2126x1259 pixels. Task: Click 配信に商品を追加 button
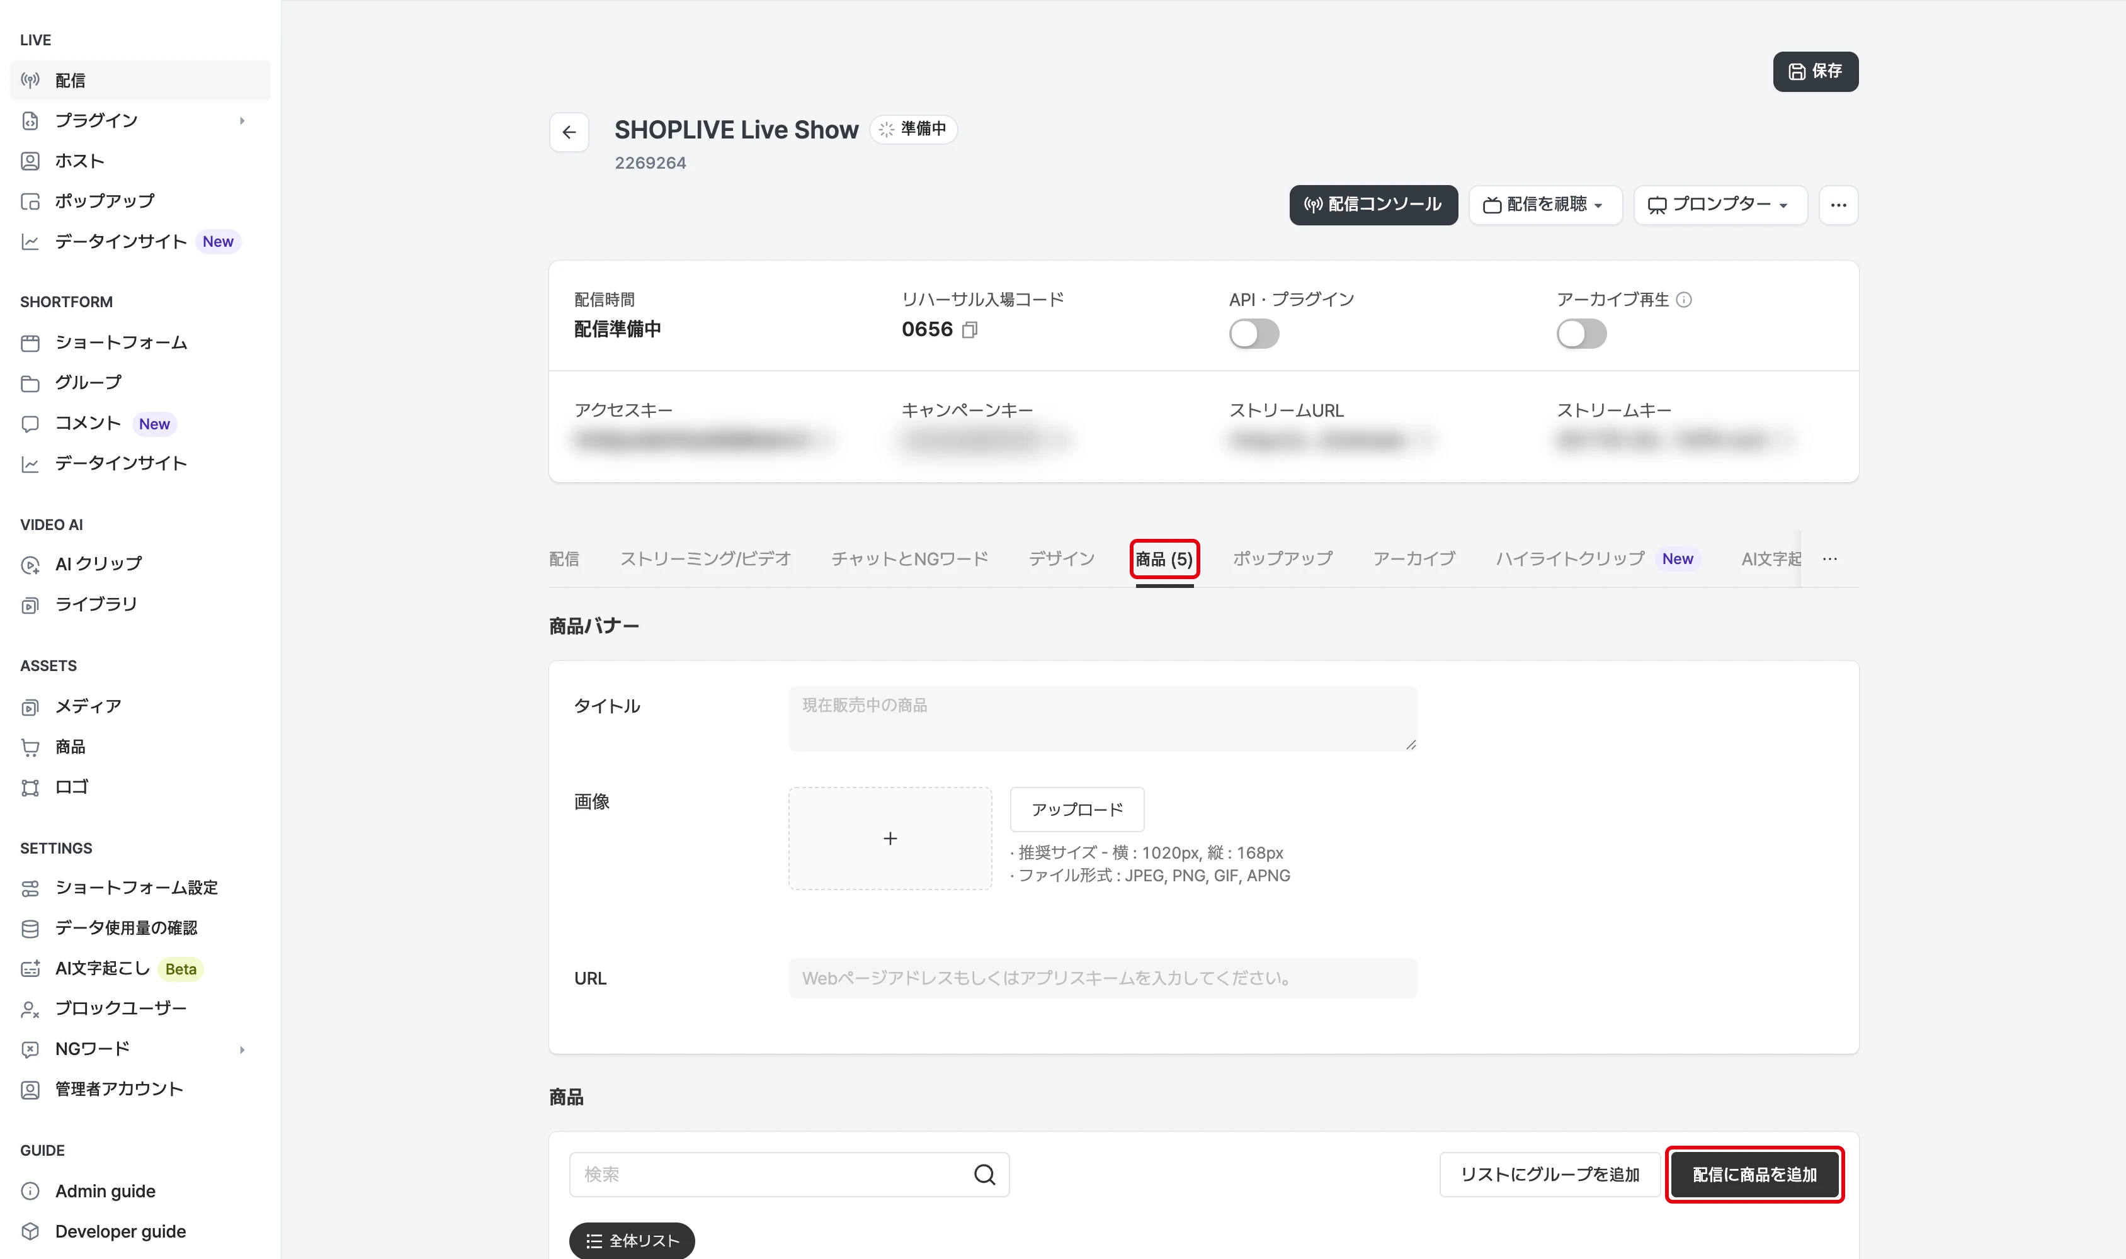[1754, 1174]
